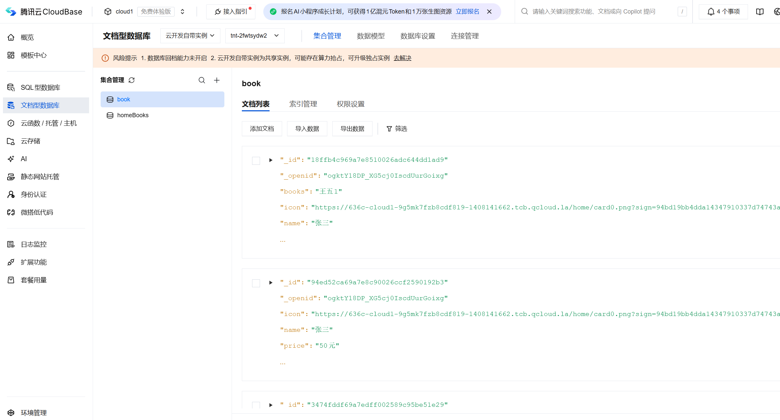
Task: Click the slash shortcut key in search bar
Action: (682, 12)
